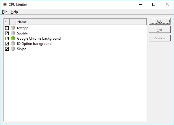The height and width of the screenshot is (125, 174).
Task: Sort by the Name column header
Action: (x=81, y=22)
